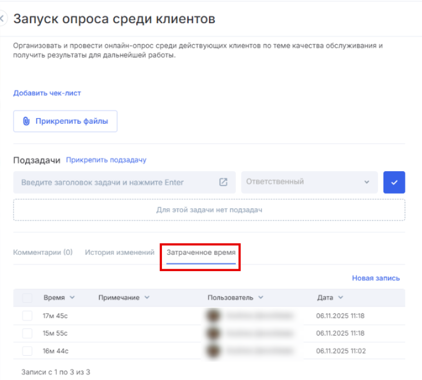Open the Пользователь column filter chevron
Screen dimensions: 422x380
click(261, 297)
